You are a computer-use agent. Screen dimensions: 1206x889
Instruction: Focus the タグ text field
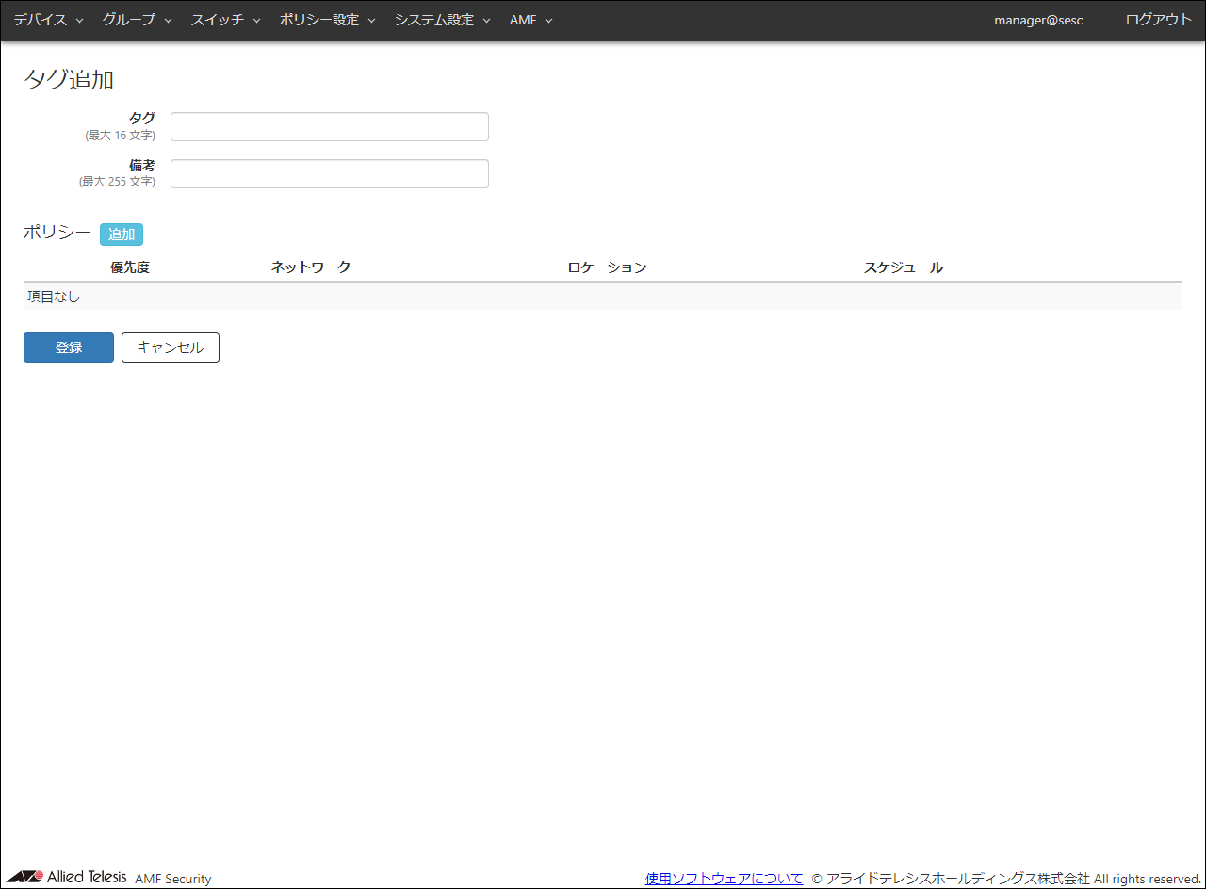(x=329, y=127)
